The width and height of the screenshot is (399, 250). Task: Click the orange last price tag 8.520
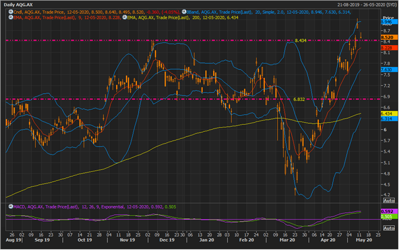coord(389,37)
